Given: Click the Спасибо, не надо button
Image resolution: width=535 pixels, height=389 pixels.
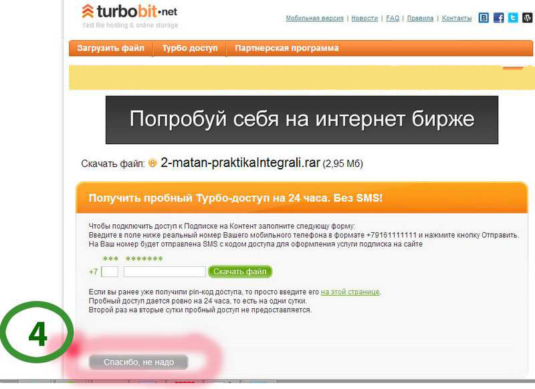Looking at the screenshot, I should pyautogui.click(x=138, y=362).
